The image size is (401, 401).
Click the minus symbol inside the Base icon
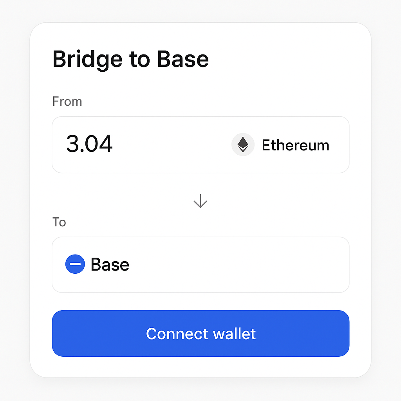point(75,264)
